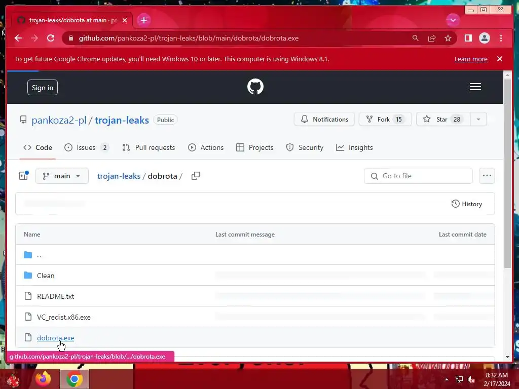Click the Go to file search field
This screenshot has height=389, width=519.
(418, 176)
